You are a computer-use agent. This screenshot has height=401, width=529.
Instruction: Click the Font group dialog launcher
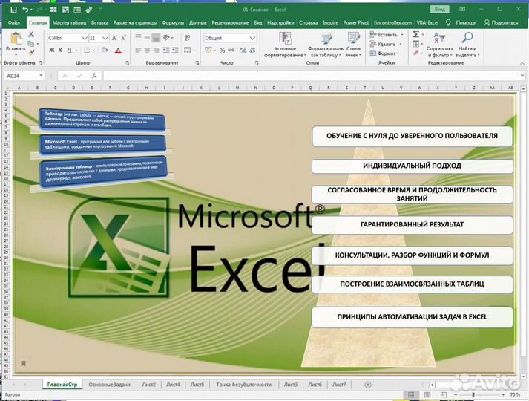tap(127, 63)
